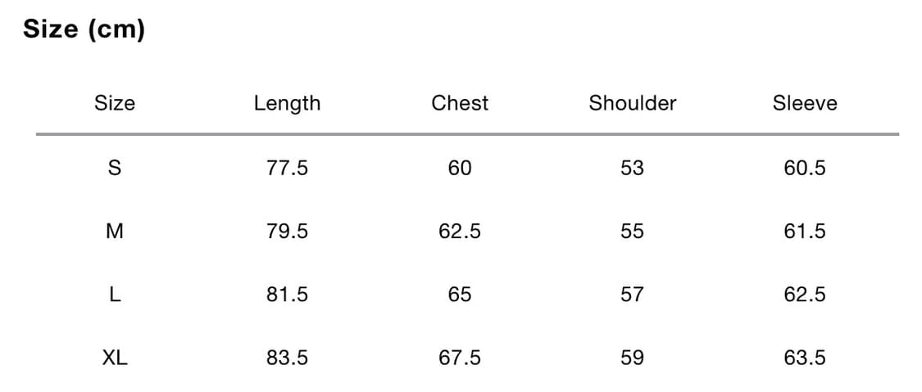The width and height of the screenshot is (922, 392).
Task: Click the S size row label
Action: [115, 168]
